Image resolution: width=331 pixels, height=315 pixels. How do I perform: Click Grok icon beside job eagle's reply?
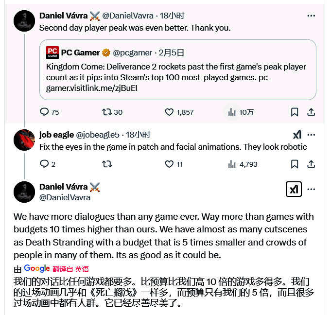[297, 135]
